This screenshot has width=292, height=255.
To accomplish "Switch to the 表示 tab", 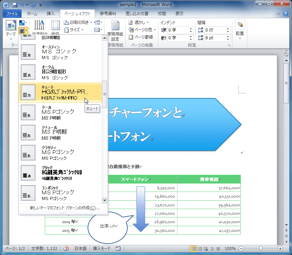I will [179, 14].
